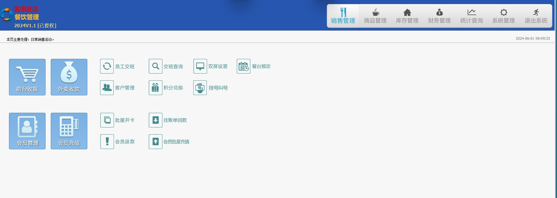This screenshot has width=557, height=198.
Task: Open the 外卖收款 takeout payment tile
Action: pyautogui.click(x=69, y=77)
